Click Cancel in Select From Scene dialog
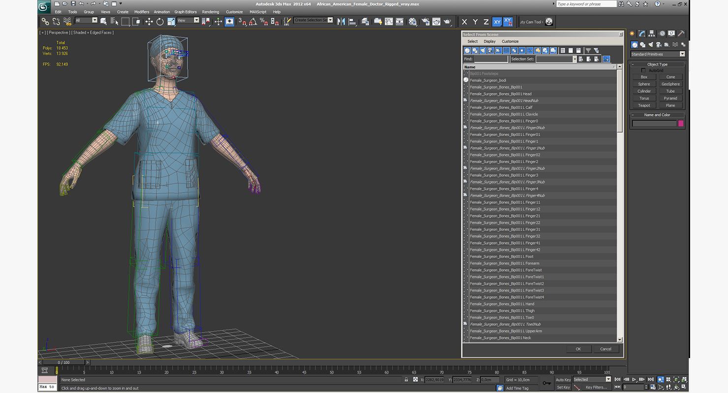The width and height of the screenshot is (728, 393). point(606,349)
